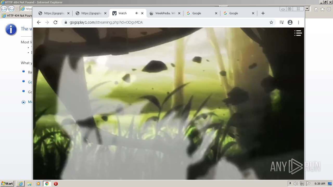Open system volume speaker icon
Image resolution: width=333 pixels, height=187 pixels.
tap(296, 184)
